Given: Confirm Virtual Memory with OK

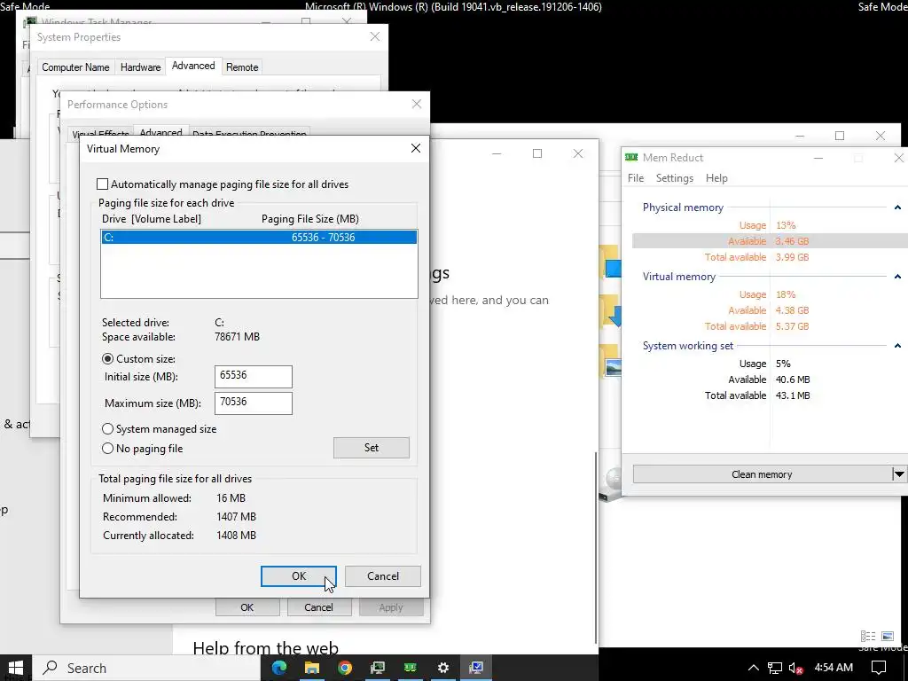Looking at the screenshot, I should click(299, 576).
